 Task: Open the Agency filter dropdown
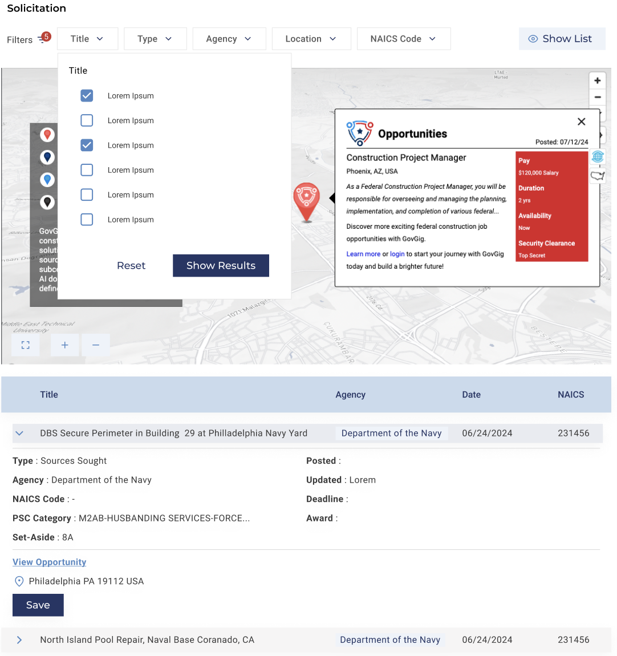point(229,39)
